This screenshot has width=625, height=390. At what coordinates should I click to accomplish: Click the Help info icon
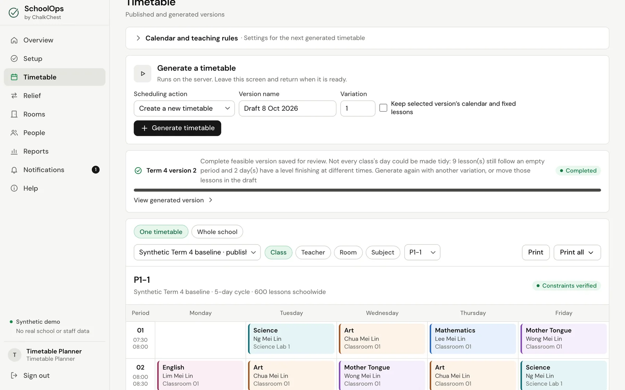click(14, 188)
